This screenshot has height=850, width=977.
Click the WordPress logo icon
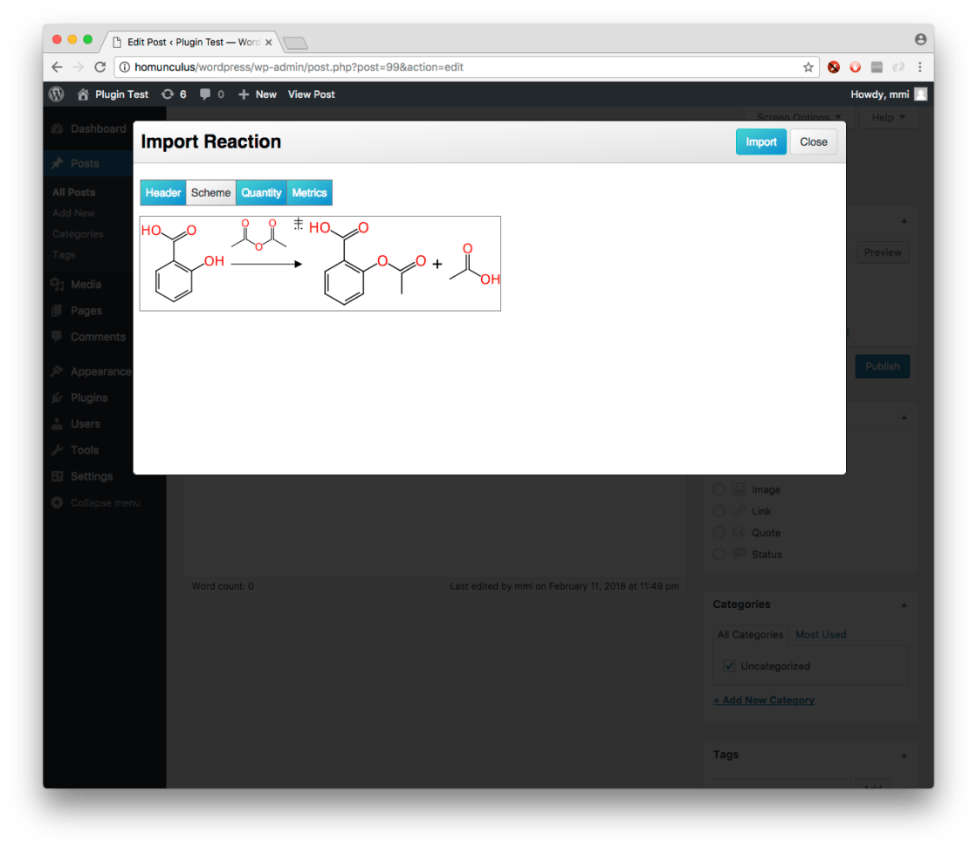click(x=57, y=94)
